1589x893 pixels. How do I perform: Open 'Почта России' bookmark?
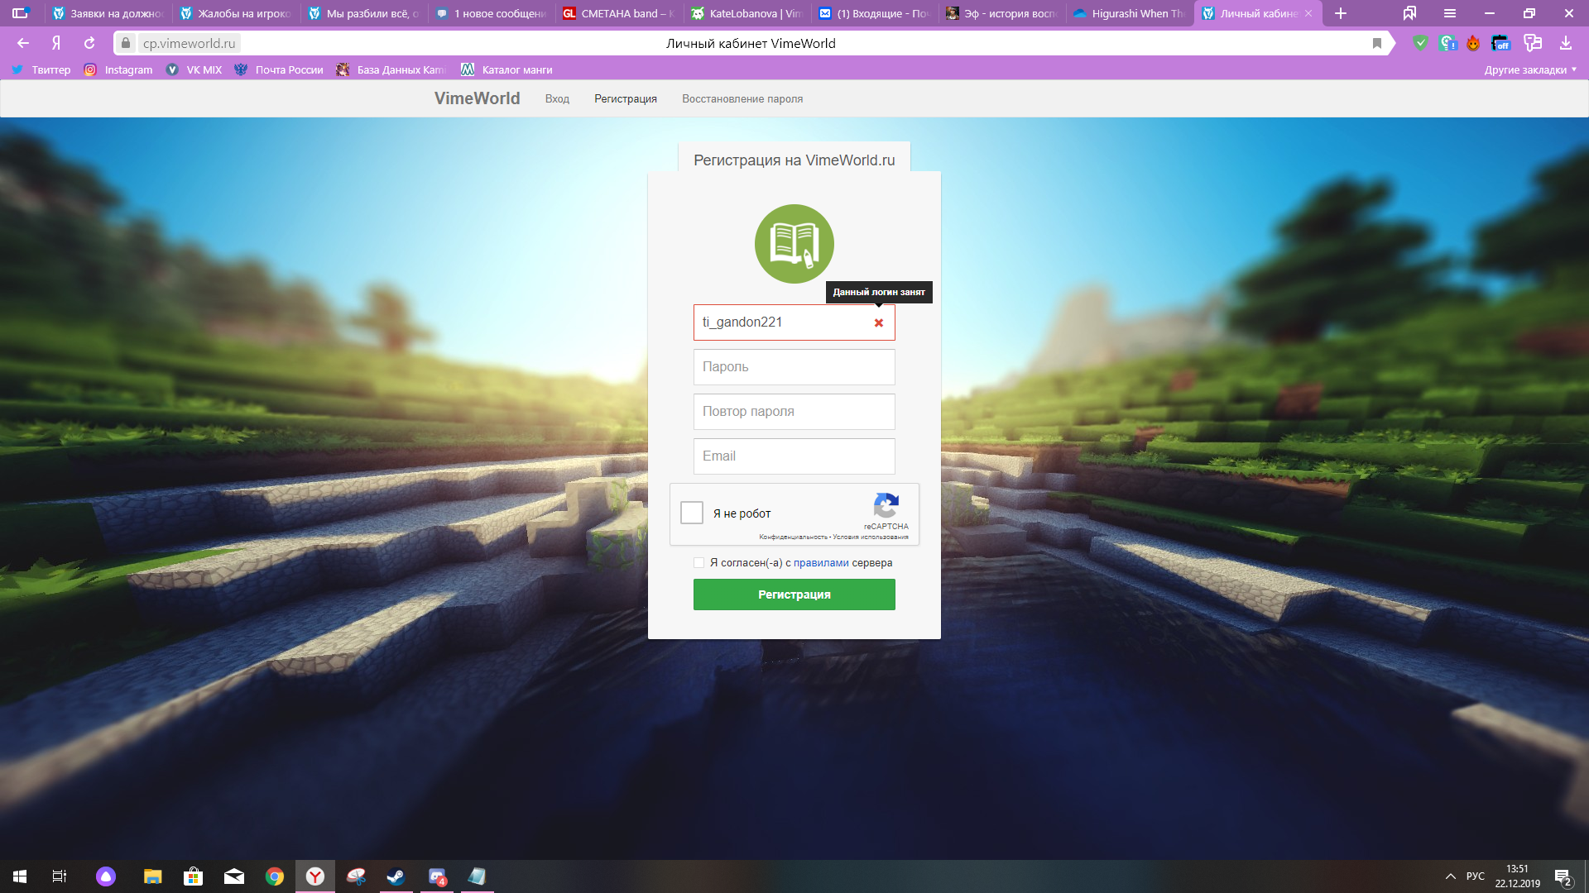coord(279,70)
